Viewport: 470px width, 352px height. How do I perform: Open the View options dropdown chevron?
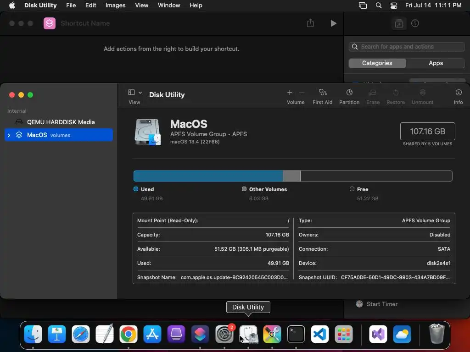(140, 93)
